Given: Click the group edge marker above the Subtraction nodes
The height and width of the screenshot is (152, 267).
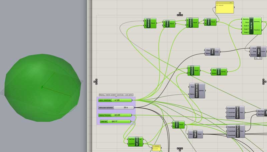Looking at the screenshot, I should pos(180,14).
